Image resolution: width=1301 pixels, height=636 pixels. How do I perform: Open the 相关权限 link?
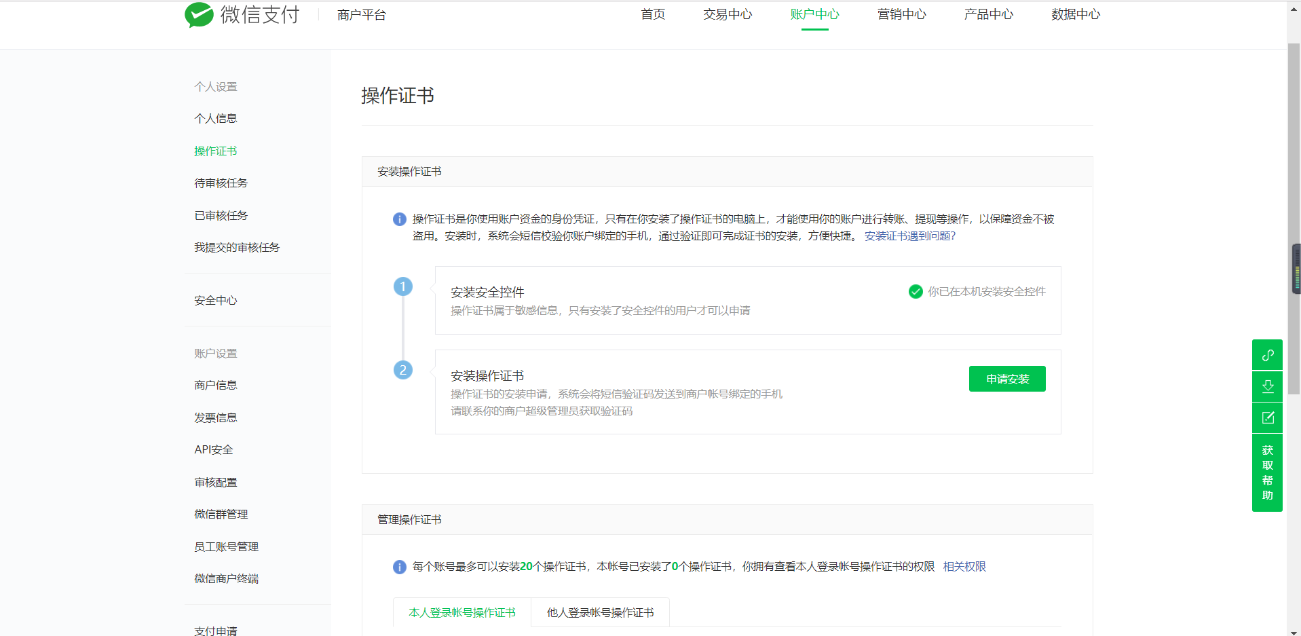pyautogui.click(x=964, y=567)
